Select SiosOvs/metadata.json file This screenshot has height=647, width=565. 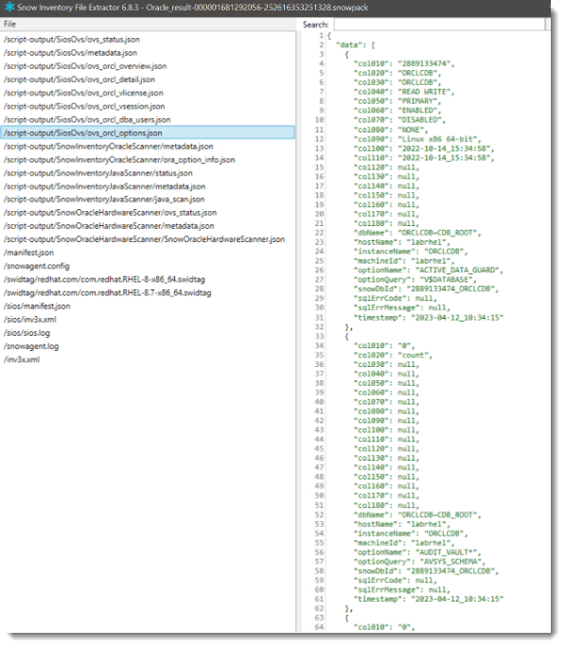[71, 53]
